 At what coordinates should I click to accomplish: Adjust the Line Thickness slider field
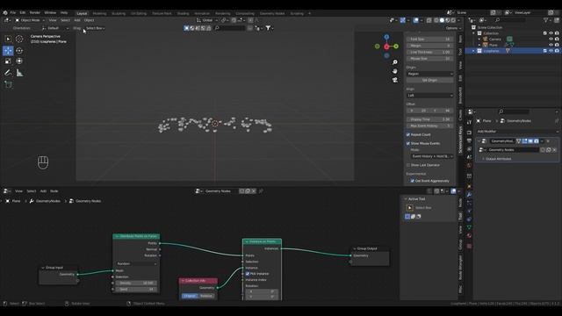(429, 53)
